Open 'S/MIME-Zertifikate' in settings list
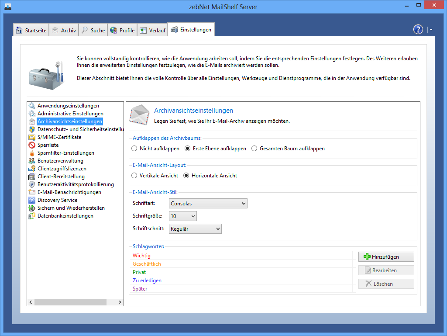This screenshot has height=336, width=447. pyautogui.click(x=59, y=137)
